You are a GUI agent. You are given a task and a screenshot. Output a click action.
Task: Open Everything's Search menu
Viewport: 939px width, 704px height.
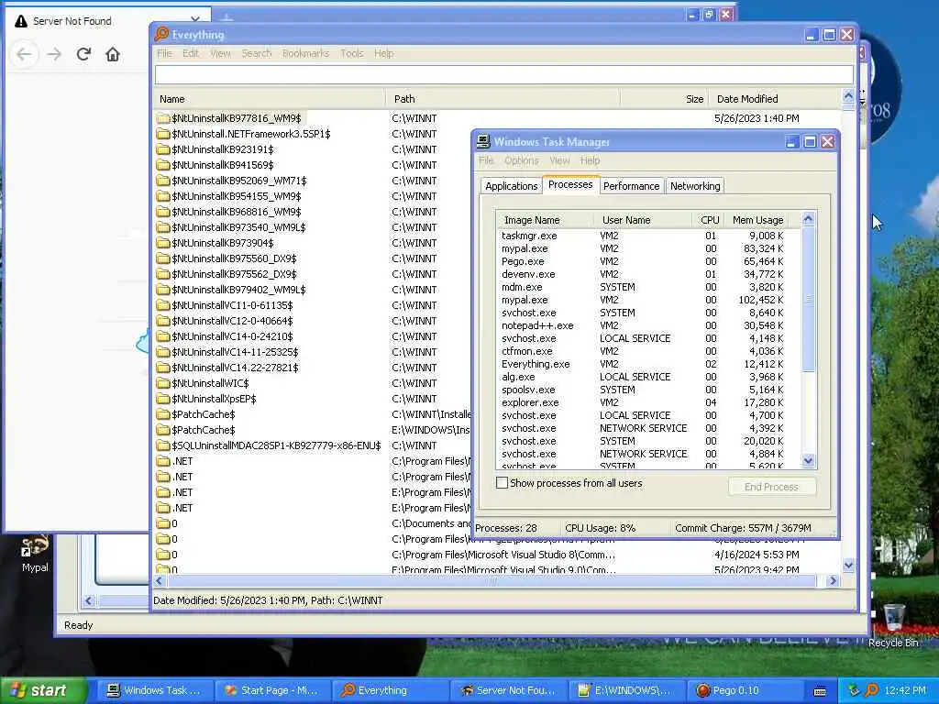pyautogui.click(x=257, y=53)
